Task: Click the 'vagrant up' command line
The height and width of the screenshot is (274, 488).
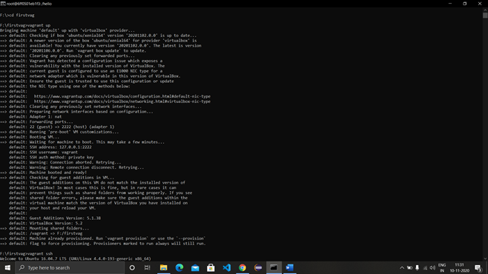Action: pyautogui.click(x=25, y=25)
